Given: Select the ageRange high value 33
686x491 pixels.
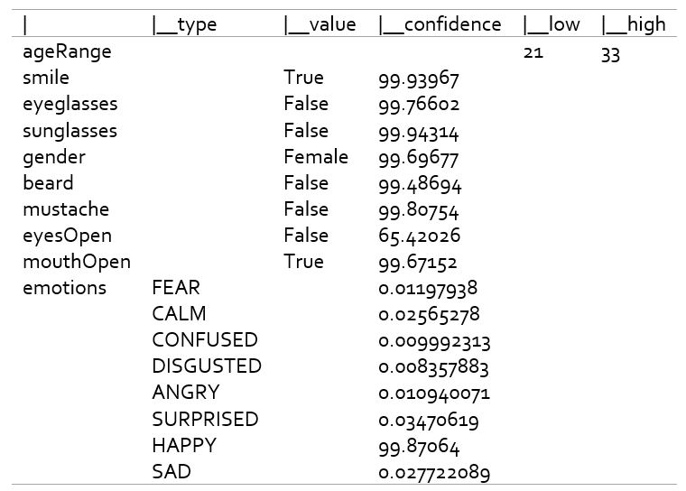Looking at the screenshot, I should click(x=610, y=55).
